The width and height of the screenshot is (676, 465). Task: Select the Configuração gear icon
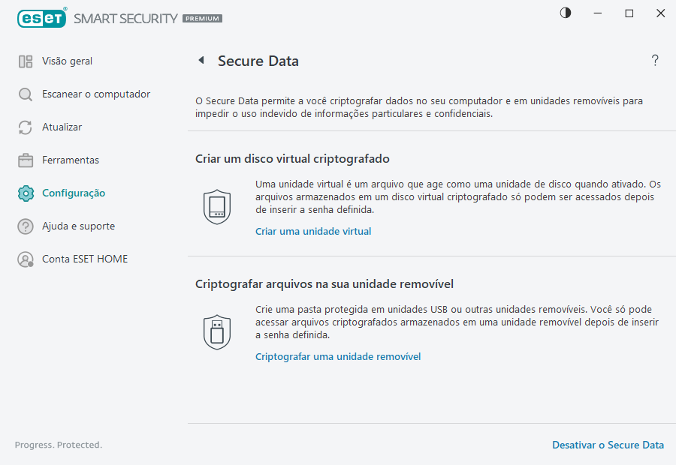coord(25,193)
